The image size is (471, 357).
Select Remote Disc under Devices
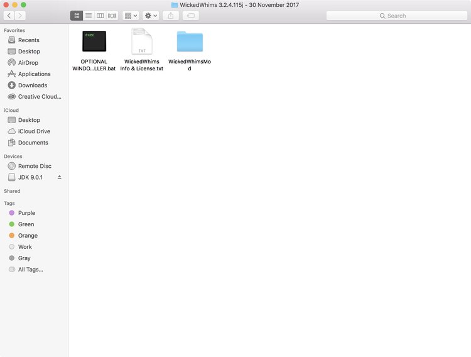coord(34,166)
